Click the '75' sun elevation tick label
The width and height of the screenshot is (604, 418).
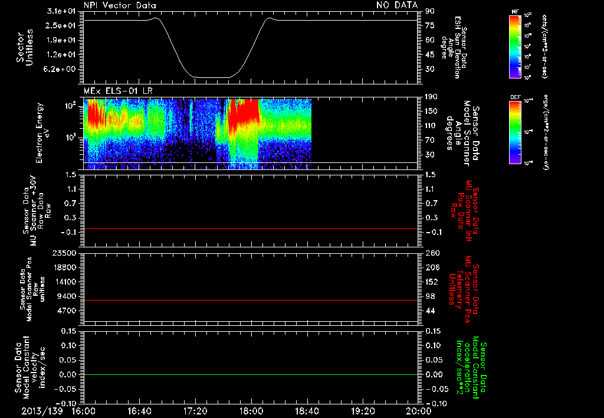click(430, 25)
